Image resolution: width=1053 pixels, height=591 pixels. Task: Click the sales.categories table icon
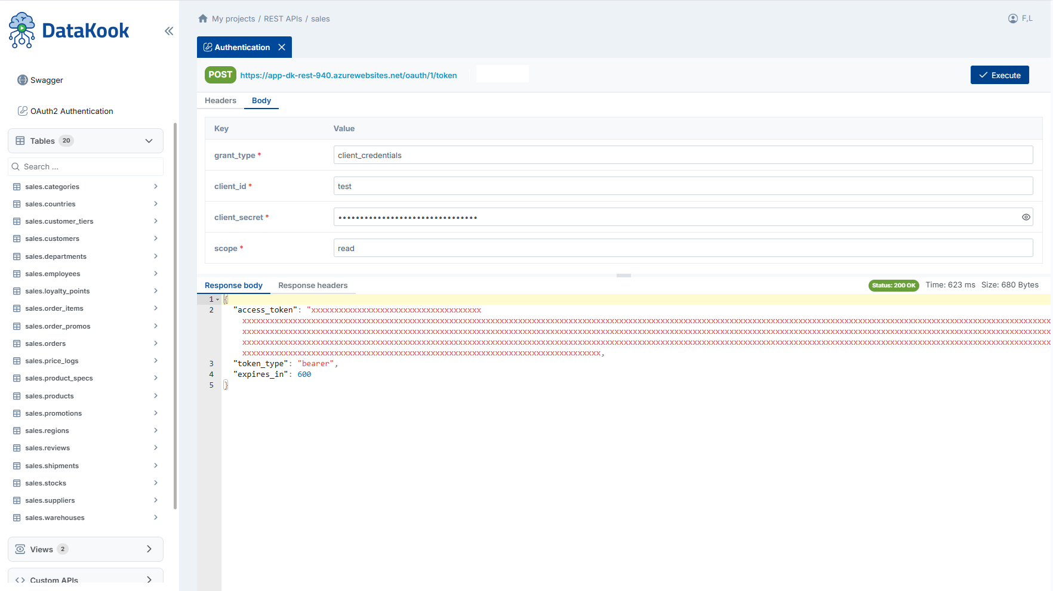(17, 187)
